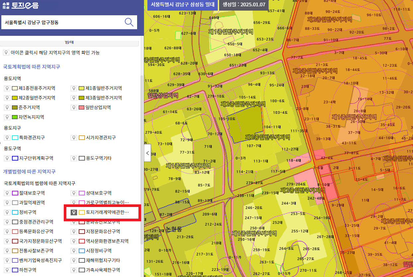Click pin icon for 일반상업지역
Screen dimensions: 413x277
[73, 107]
